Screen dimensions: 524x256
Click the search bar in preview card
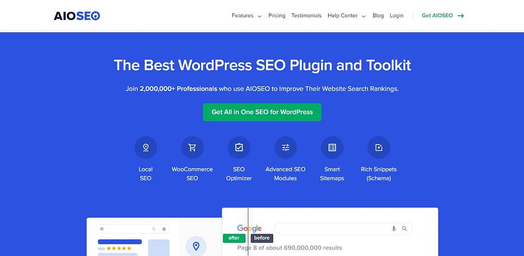click(133, 229)
